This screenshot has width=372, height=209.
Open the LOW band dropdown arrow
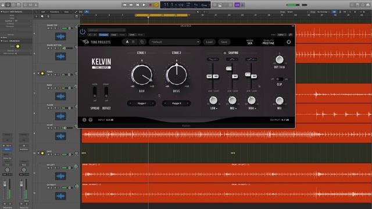217,109
